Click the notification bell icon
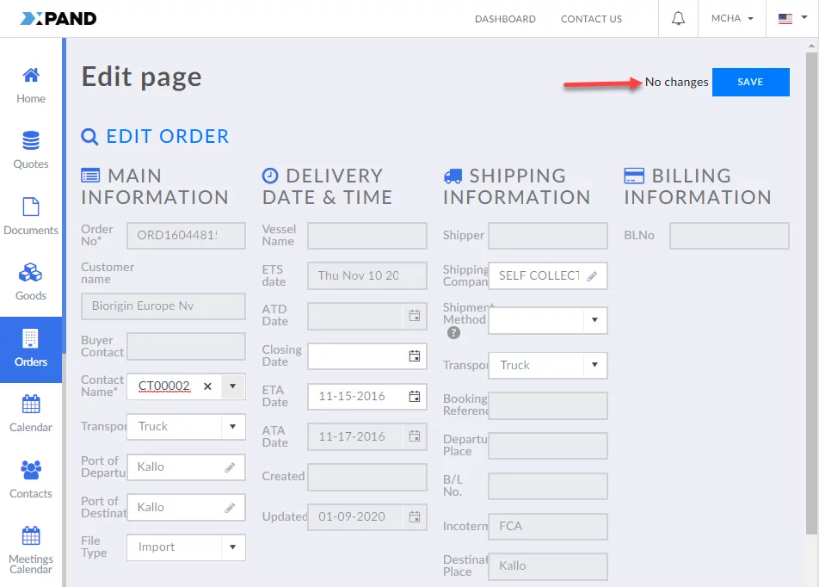The width and height of the screenshot is (819, 587). click(x=678, y=19)
